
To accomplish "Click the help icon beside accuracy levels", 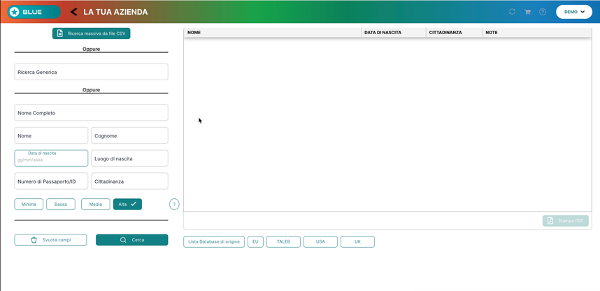I will [x=174, y=204].
